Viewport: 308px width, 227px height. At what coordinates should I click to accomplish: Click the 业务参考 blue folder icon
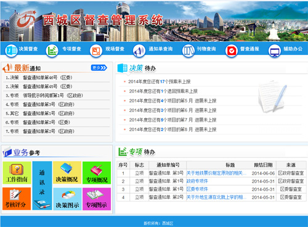coord(7,152)
